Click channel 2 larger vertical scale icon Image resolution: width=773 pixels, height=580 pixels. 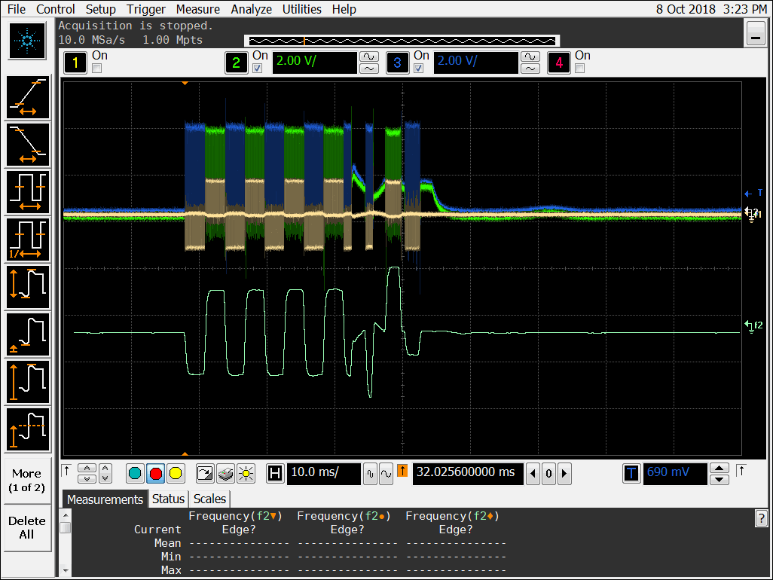tap(369, 56)
